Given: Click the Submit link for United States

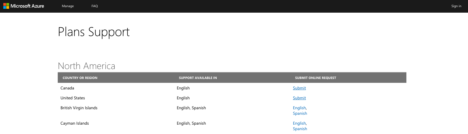Looking at the screenshot, I should point(299,98).
